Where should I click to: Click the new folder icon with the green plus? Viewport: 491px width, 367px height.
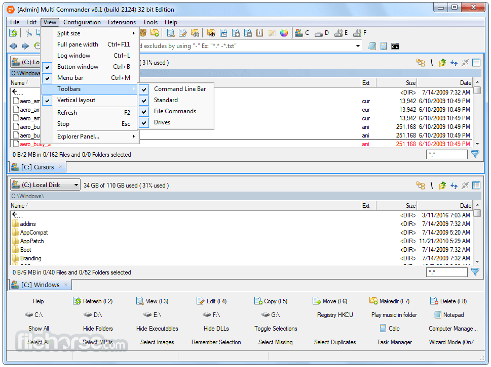[155, 32]
